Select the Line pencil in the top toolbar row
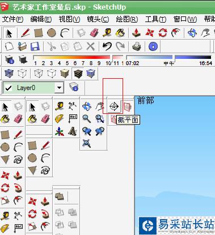 [26, 33]
